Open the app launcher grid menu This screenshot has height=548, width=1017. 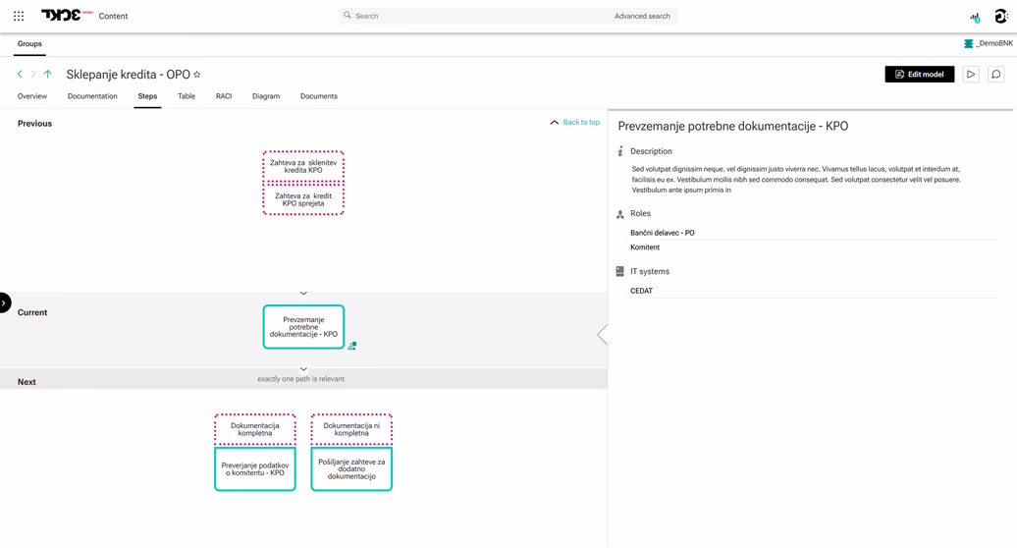pyautogui.click(x=19, y=16)
